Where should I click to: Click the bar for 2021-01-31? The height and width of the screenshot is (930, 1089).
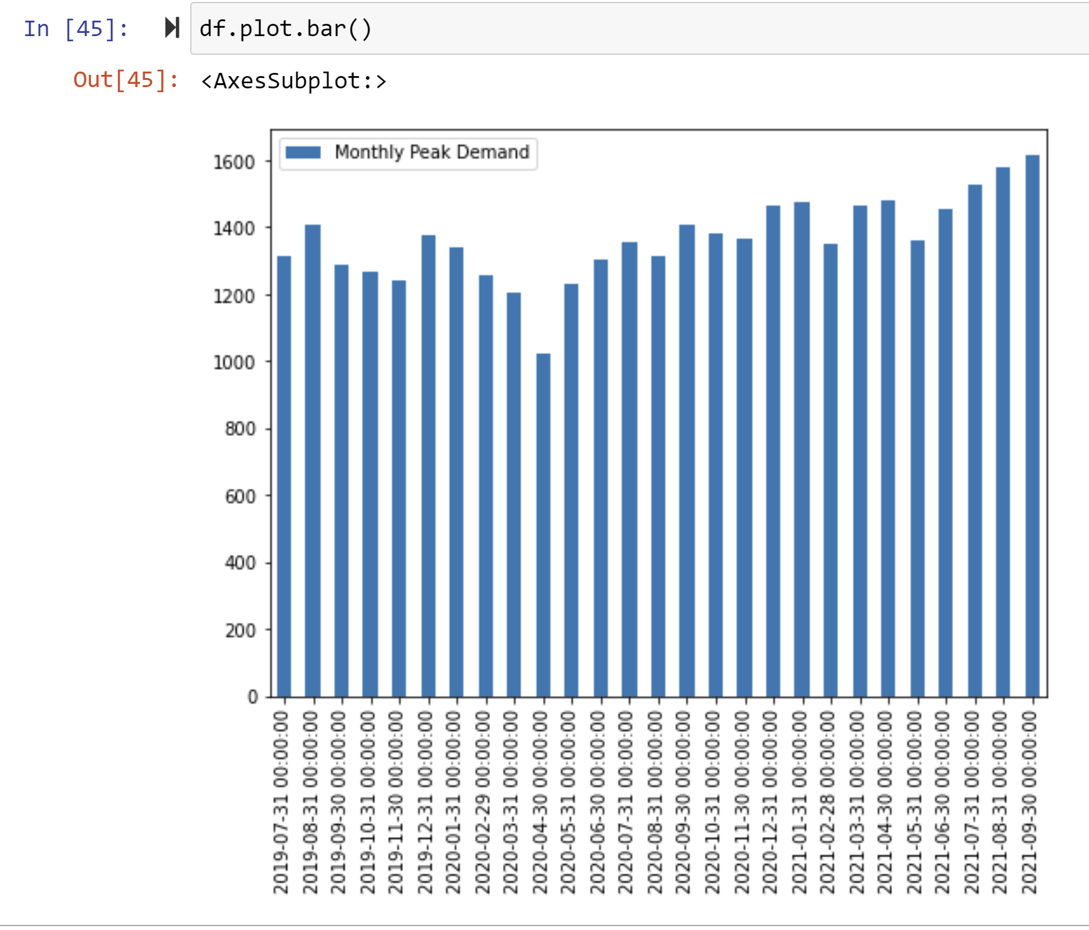[x=802, y=450]
